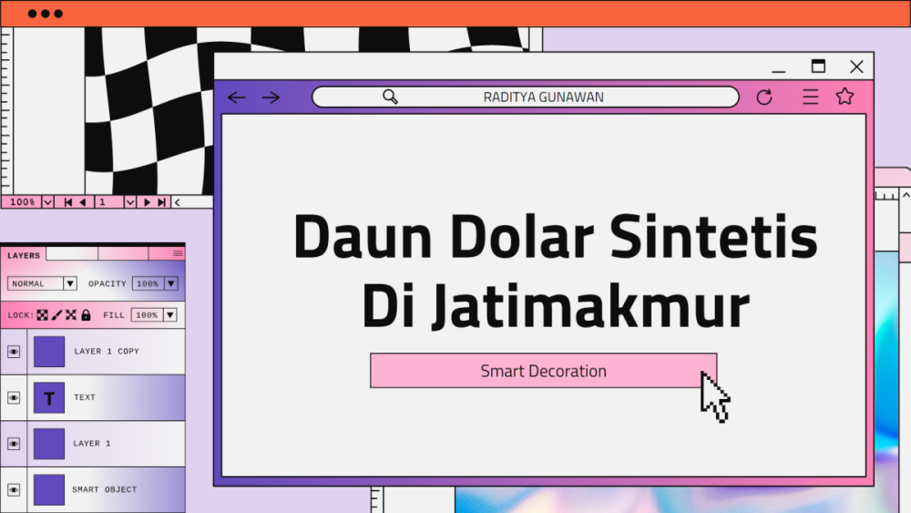The height and width of the screenshot is (513, 911).
Task: Go to previous page in canvas window
Action: coord(83,202)
